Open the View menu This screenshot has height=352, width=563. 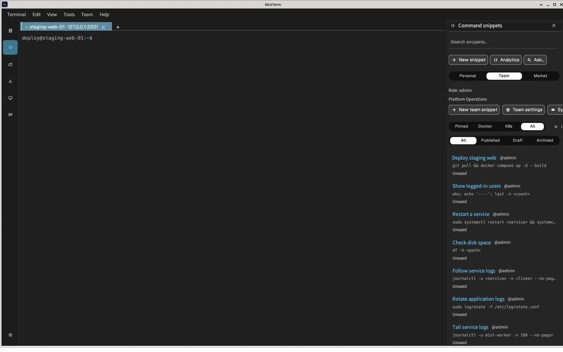point(52,15)
